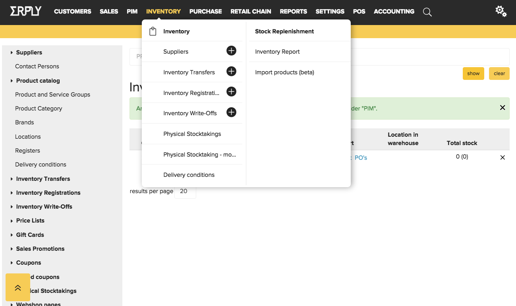Click the Location in warehouse column header
The image size is (516, 306).
403,139
